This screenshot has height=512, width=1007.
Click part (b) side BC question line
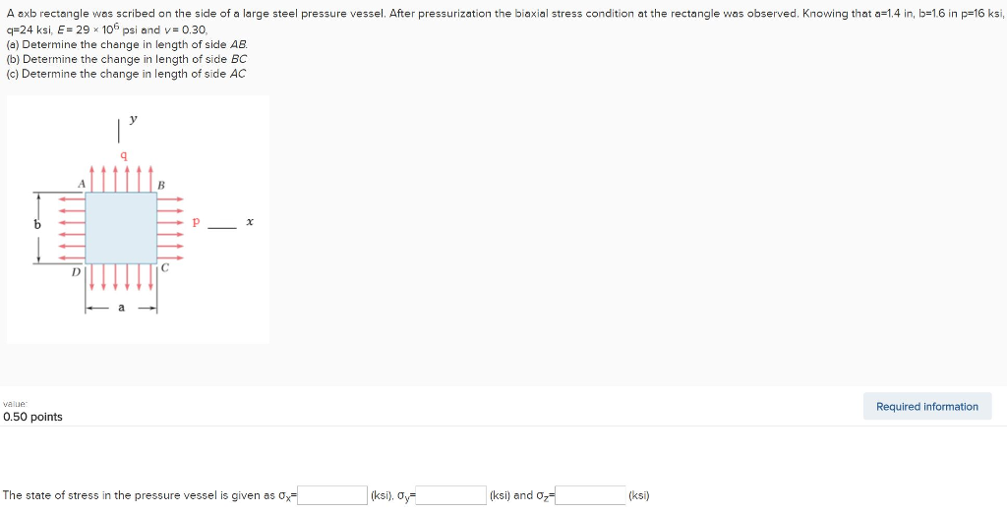tap(127, 59)
